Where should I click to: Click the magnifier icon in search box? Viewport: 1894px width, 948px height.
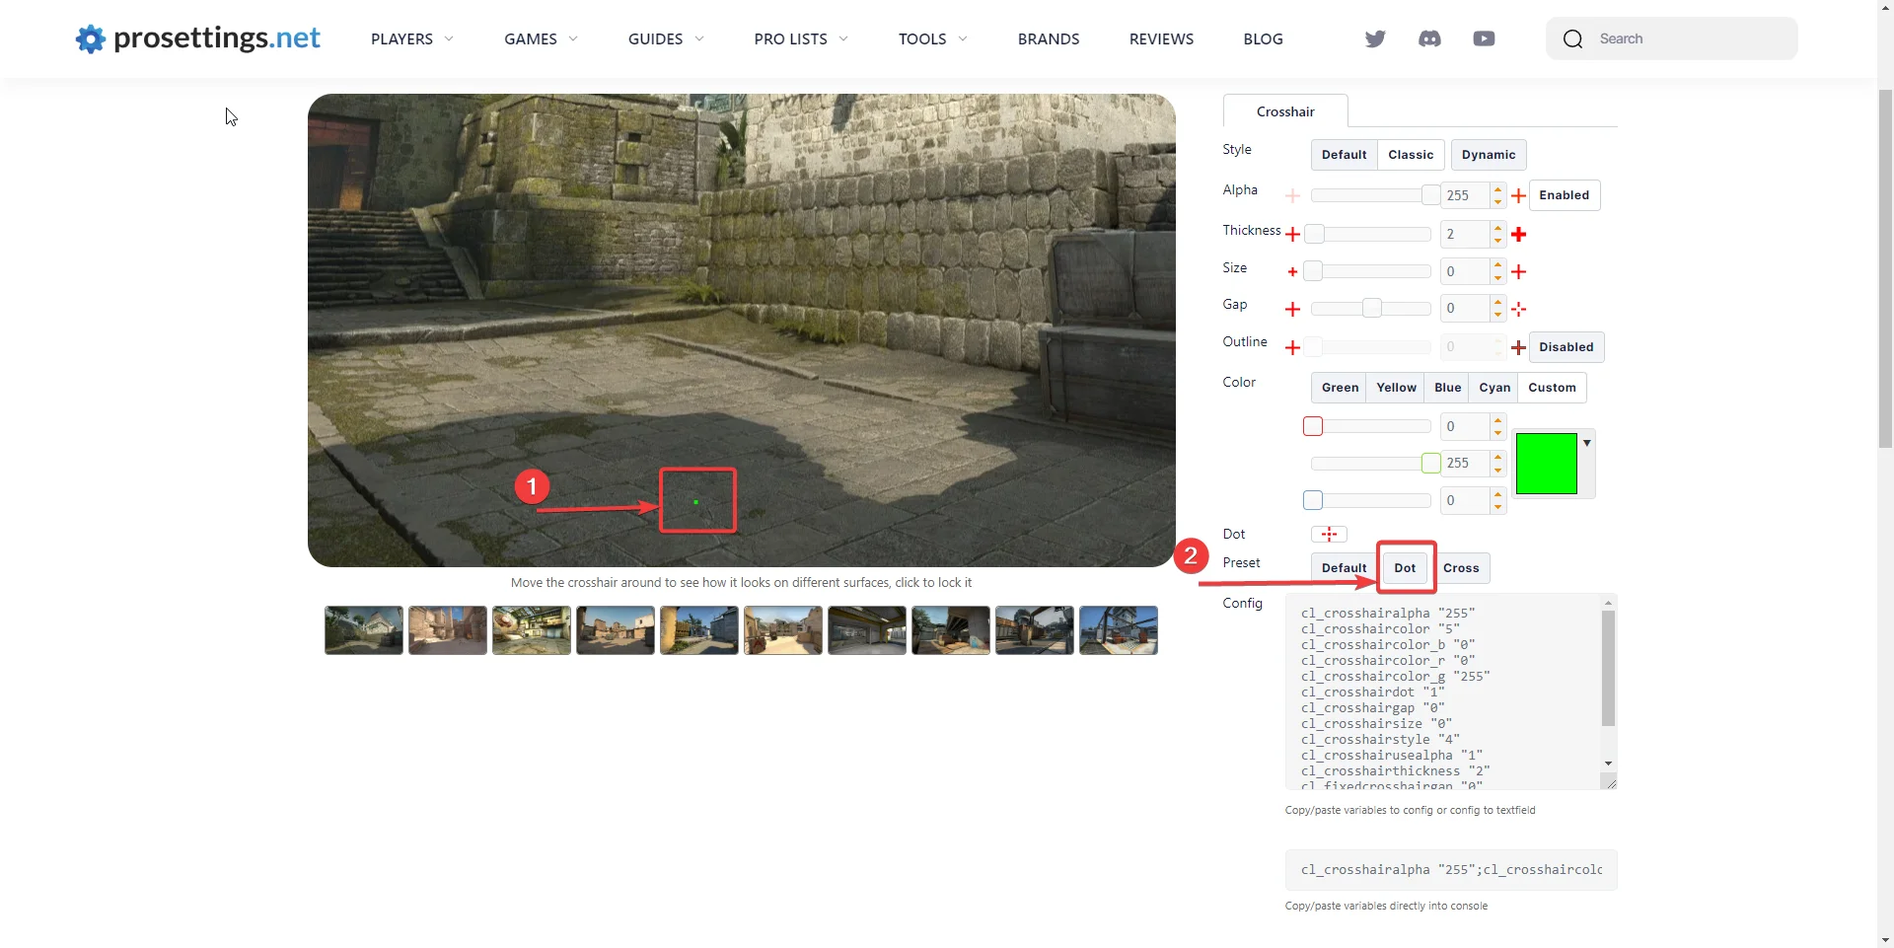tap(1573, 39)
